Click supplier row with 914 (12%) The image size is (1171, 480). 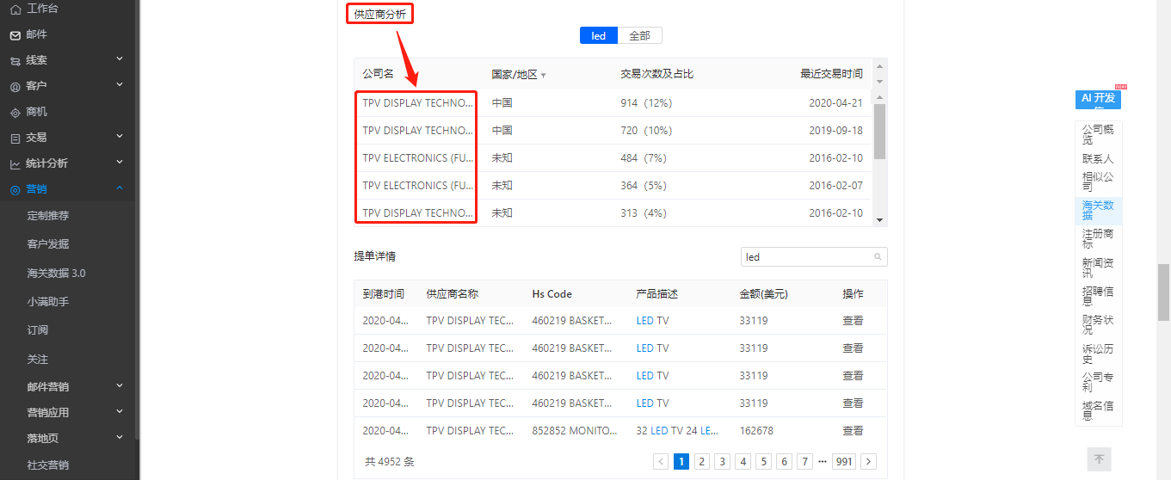coord(613,103)
